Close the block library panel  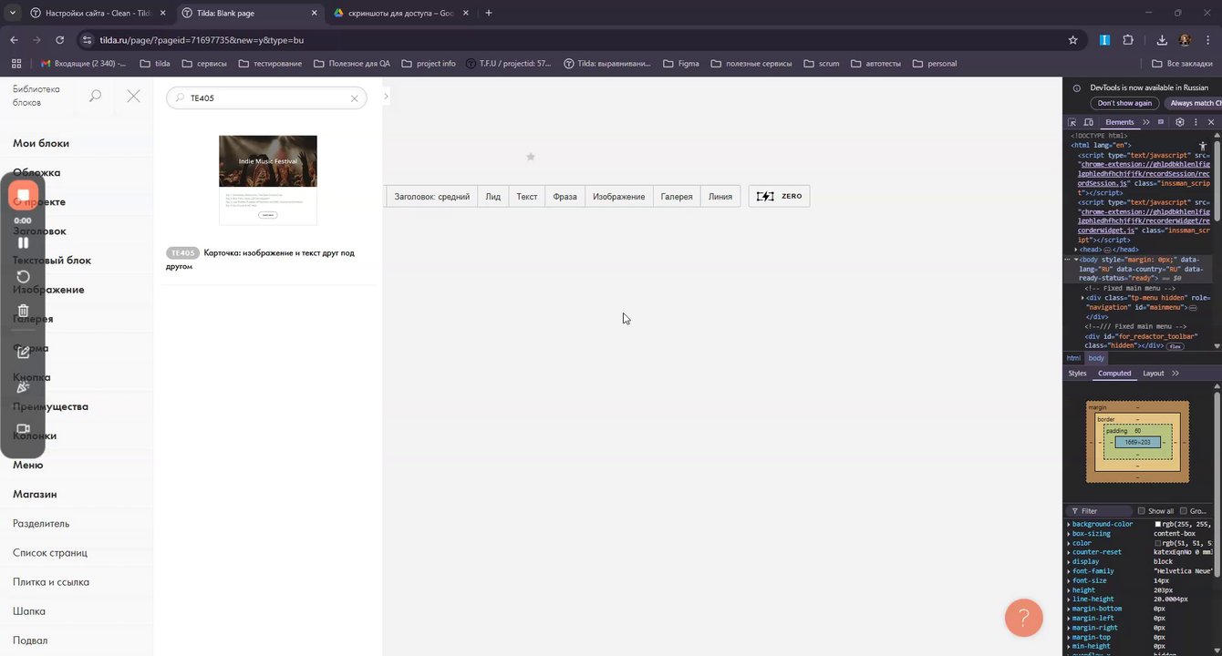coord(133,96)
